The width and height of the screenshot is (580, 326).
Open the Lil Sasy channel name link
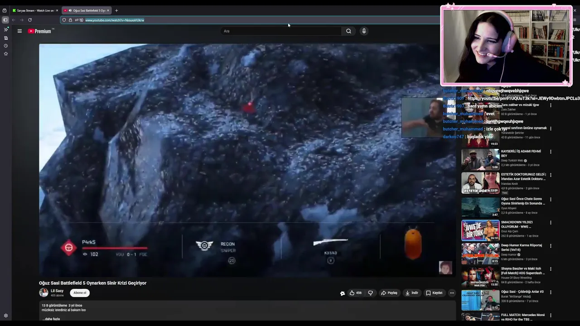(x=57, y=291)
